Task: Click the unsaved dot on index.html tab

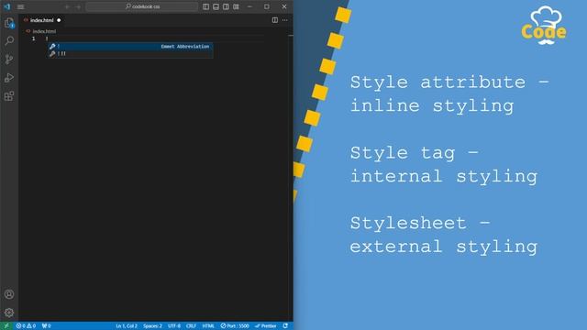Action: pos(59,20)
